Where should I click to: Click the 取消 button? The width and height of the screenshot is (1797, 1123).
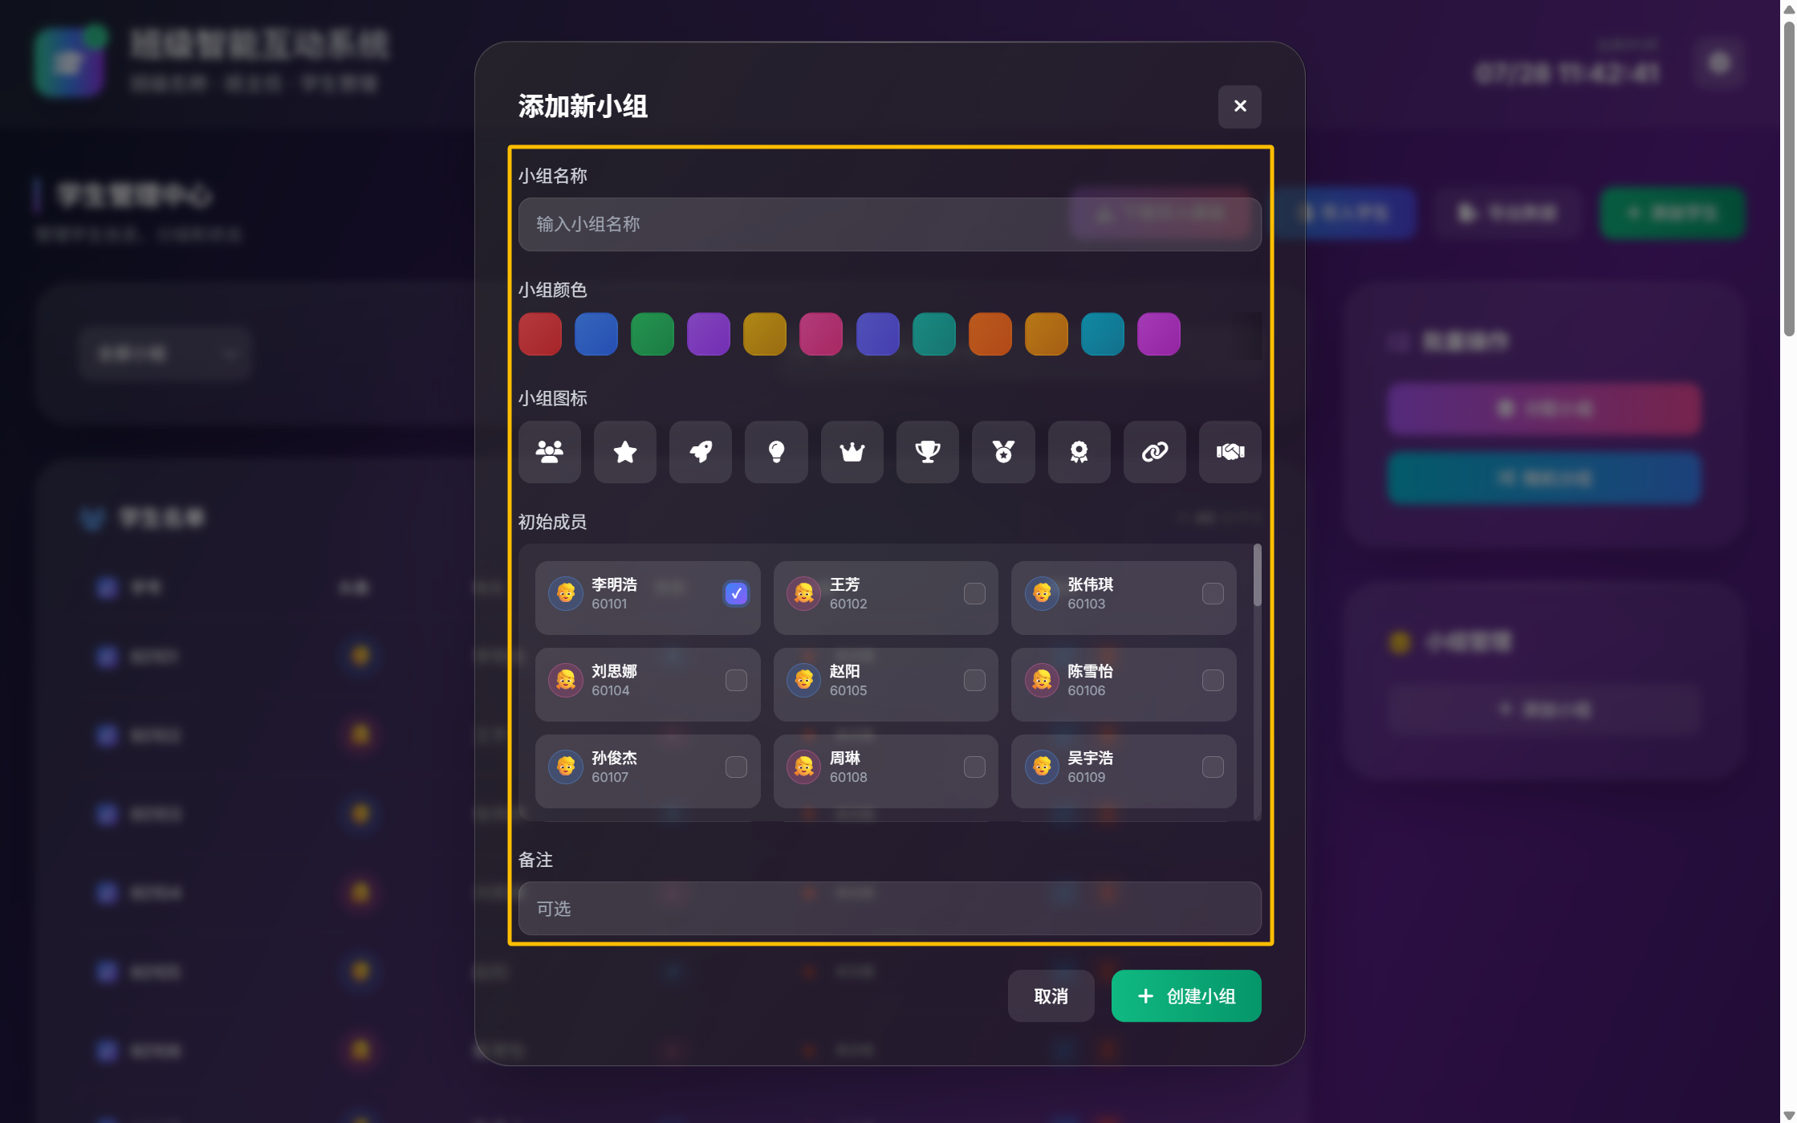pos(1051,995)
